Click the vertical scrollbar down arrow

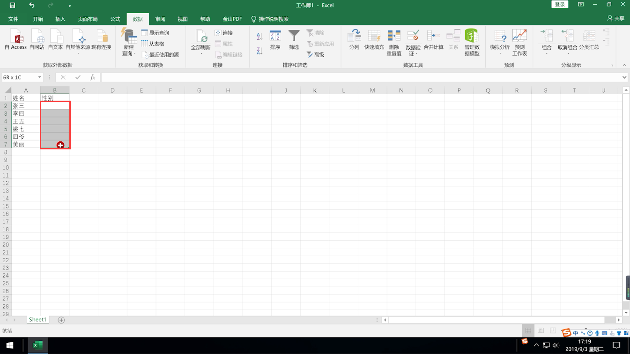pyautogui.click(x=626, y=312)
